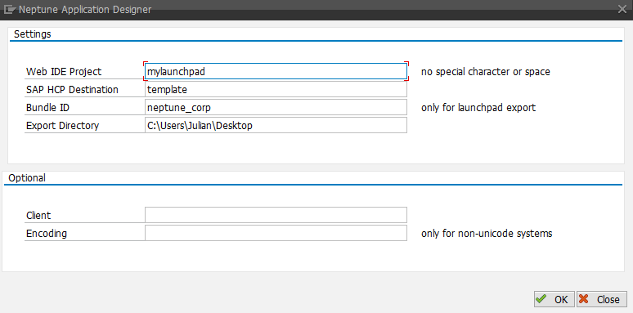Click the Client label

(x=38, y=216)
